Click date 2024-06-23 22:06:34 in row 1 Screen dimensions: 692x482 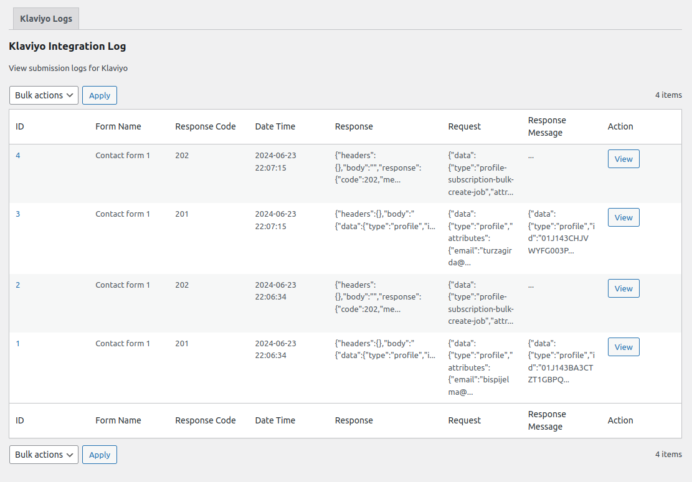click(275, 349)
